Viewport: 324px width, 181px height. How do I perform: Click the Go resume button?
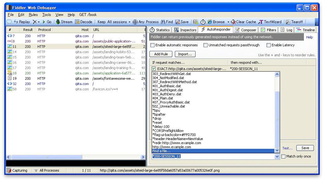pos(47,22)
